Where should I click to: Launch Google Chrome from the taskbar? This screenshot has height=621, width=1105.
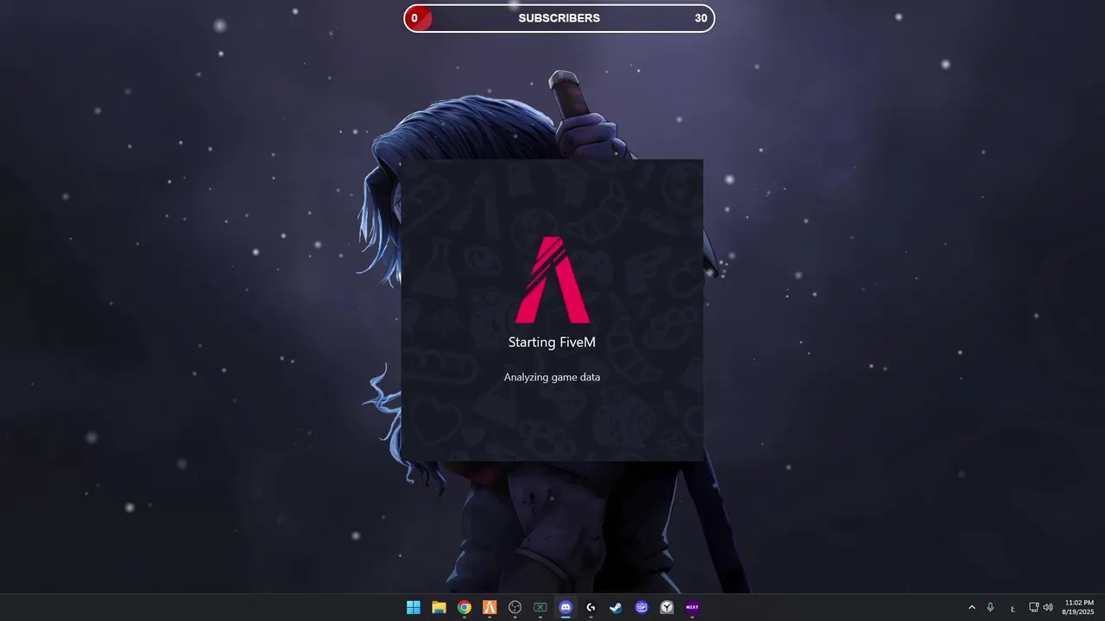coord(464,607)
